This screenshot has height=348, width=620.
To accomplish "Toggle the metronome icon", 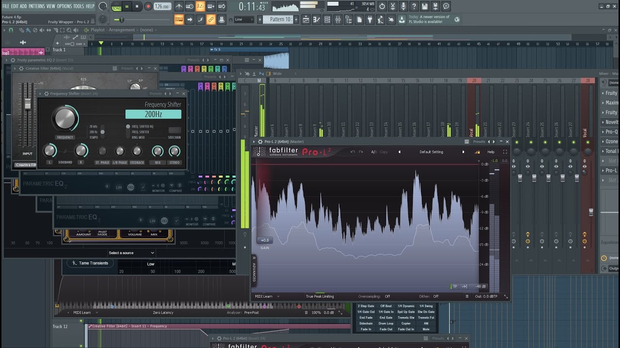I will (179, 6).
